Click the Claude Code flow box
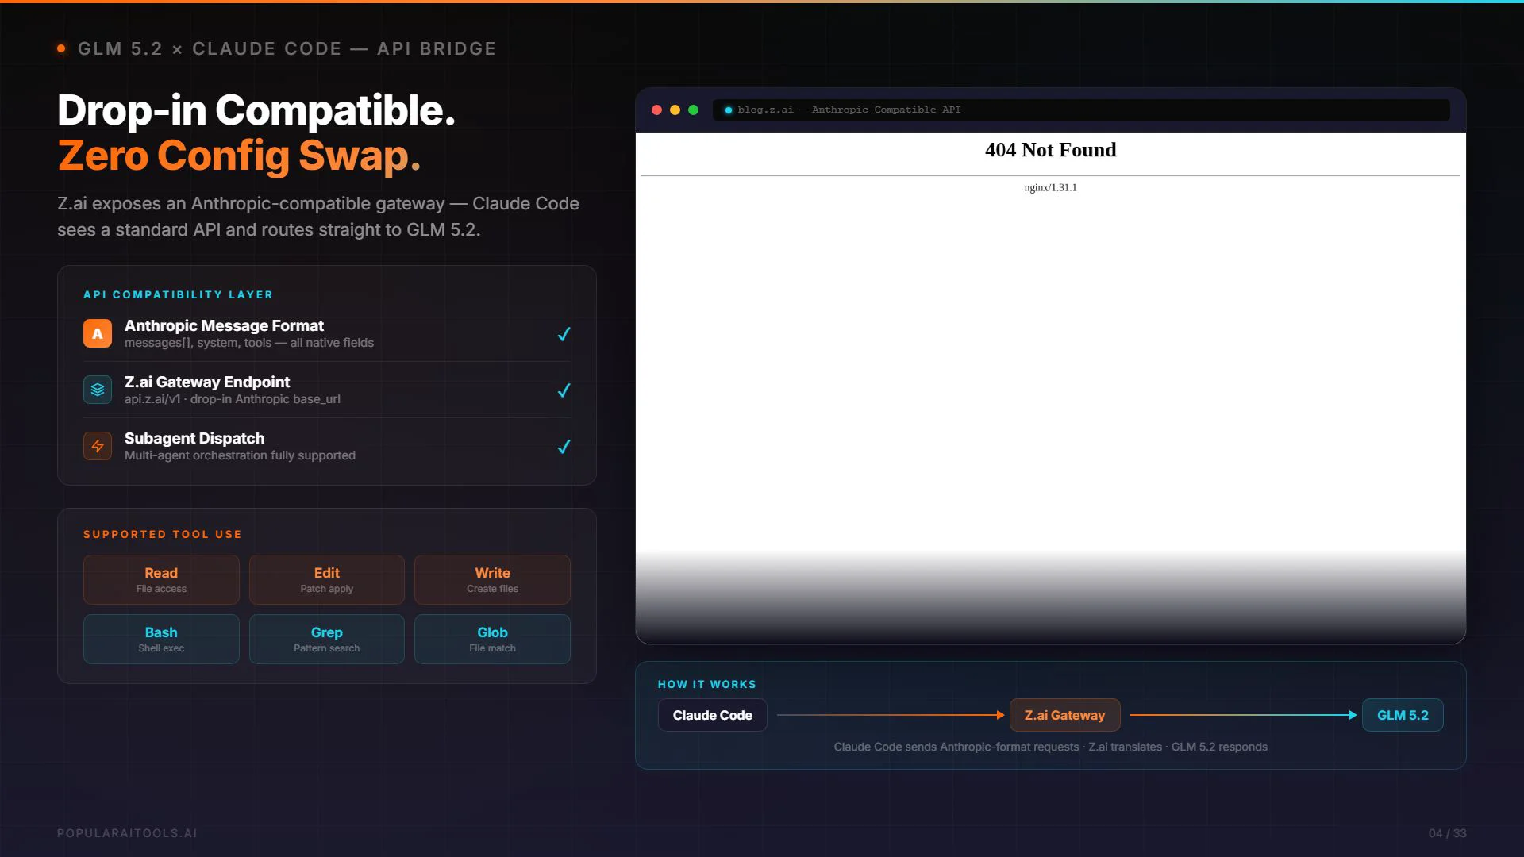 point(713,715)
